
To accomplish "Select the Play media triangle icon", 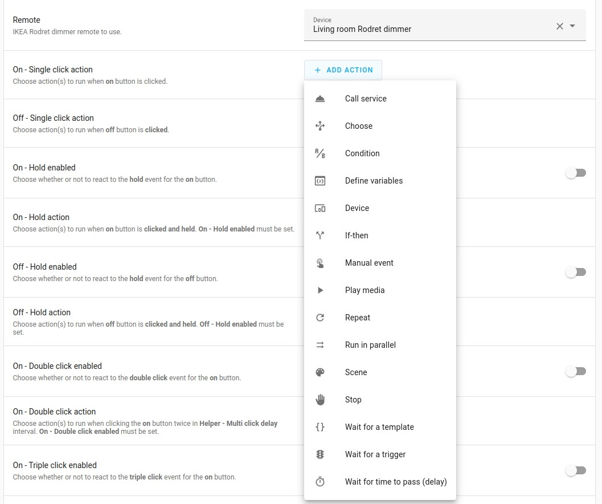I will [x=320, y=290].
